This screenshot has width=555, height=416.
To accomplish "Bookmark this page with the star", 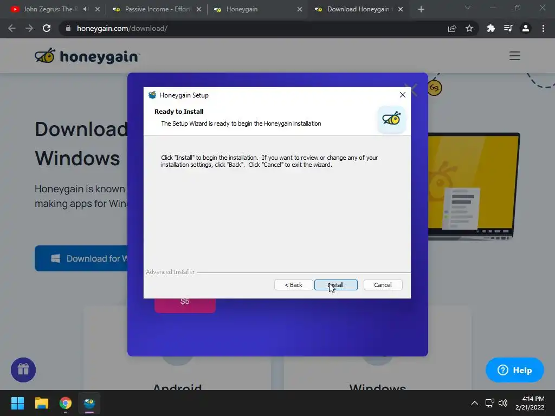I will 469,28.
